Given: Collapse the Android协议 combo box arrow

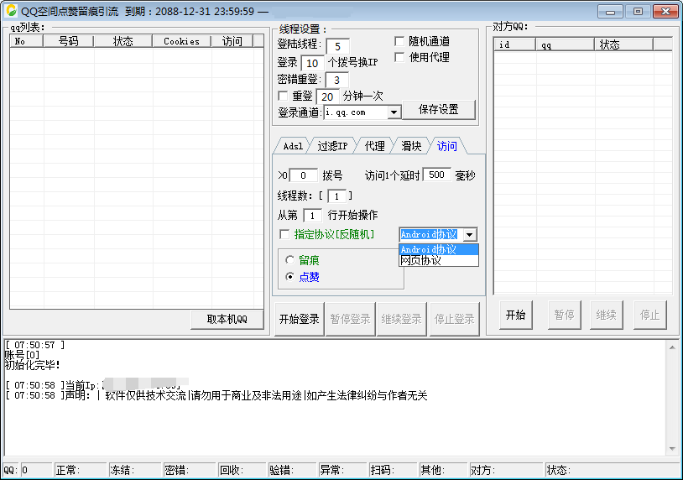Looking at the screenshot, I should [x=469, y=234].
